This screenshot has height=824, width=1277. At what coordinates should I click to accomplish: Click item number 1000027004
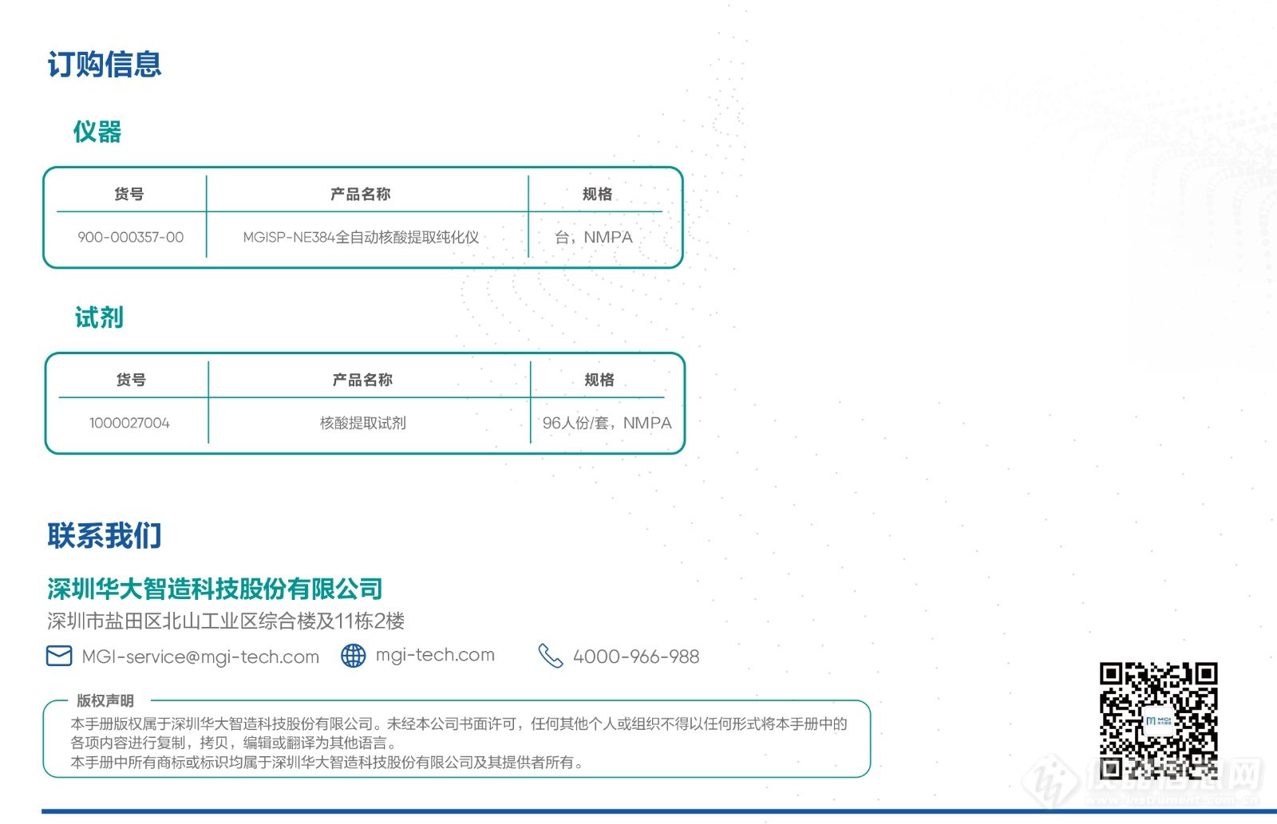click(129, 423)
